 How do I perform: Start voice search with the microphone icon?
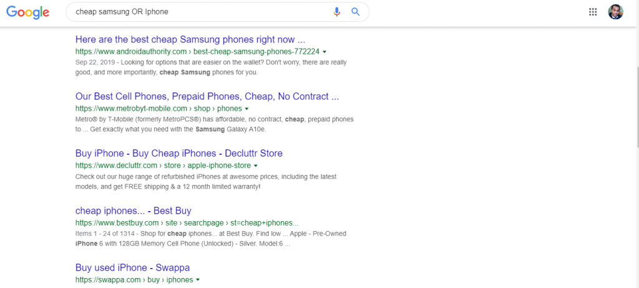tap(336, 12)
